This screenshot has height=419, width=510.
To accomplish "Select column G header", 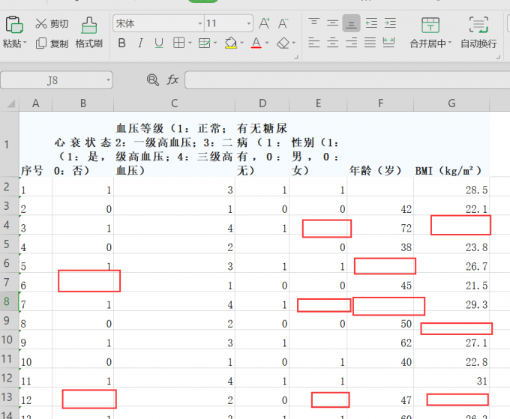I will pos(451,103).
